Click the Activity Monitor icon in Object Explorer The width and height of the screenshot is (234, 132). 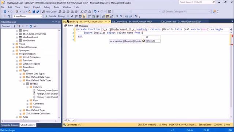coord(35,26)
